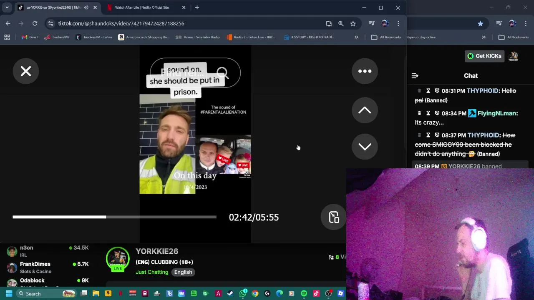Open the Chrome three-dot menu

click(398, 23)
